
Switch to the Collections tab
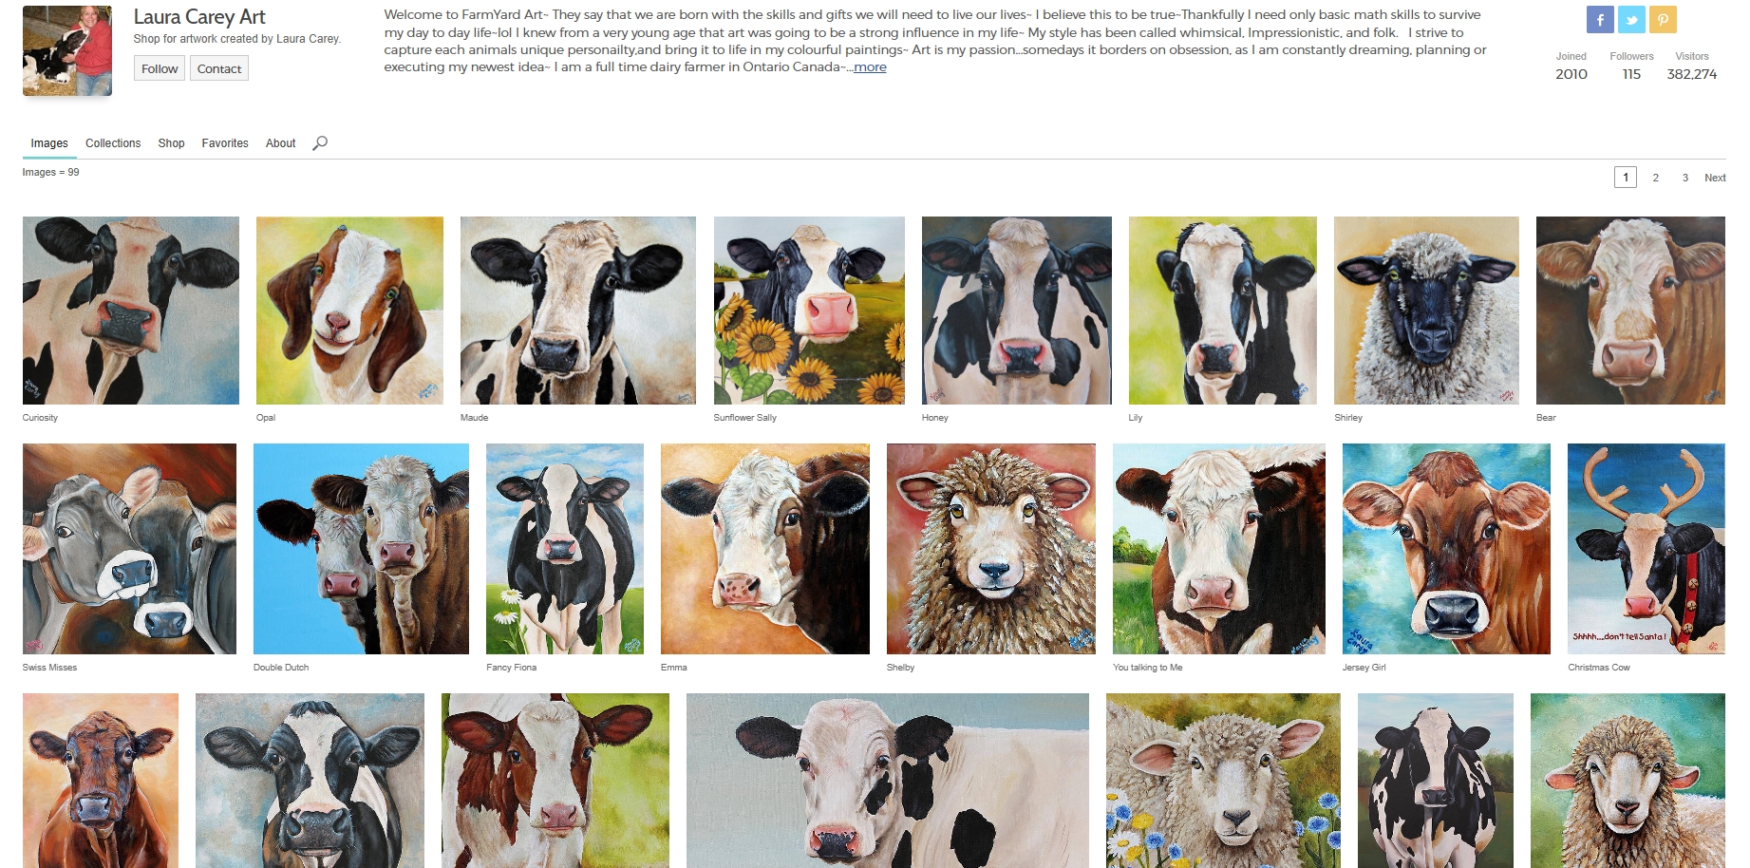tap(113, 143)
